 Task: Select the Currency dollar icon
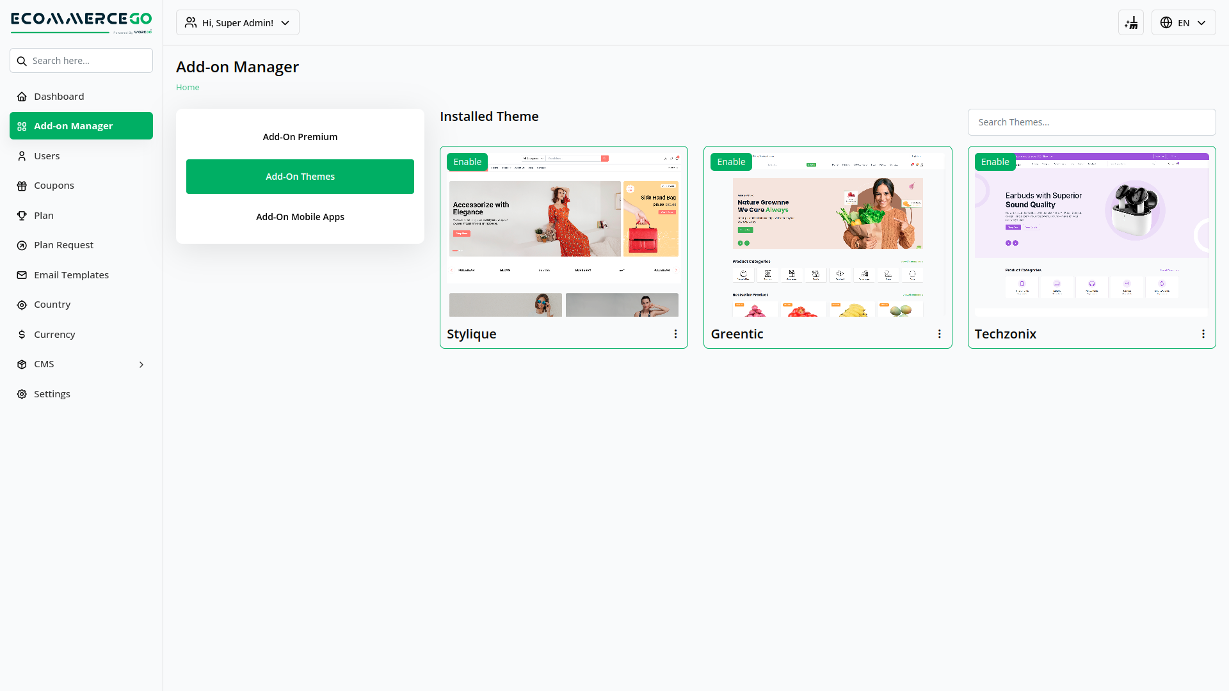pyautogui.click(x=22, y=334)
